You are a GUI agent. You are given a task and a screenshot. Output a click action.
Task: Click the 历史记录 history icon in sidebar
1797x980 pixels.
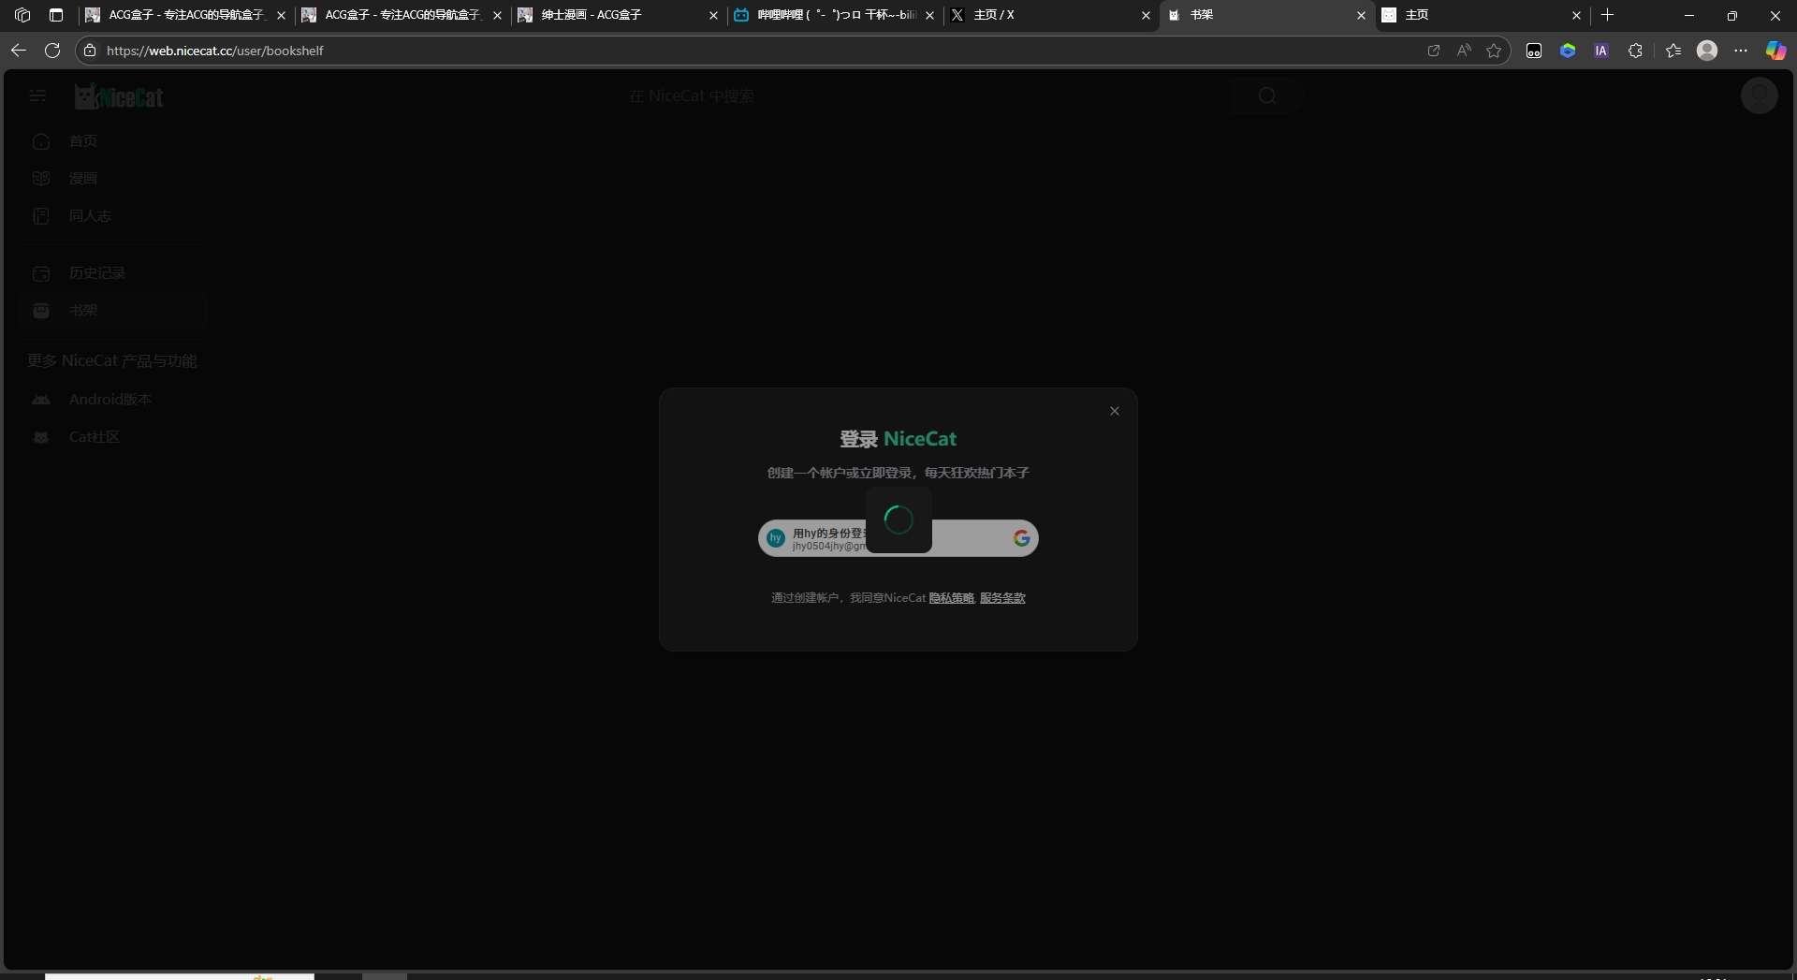(x=41, y=273)
